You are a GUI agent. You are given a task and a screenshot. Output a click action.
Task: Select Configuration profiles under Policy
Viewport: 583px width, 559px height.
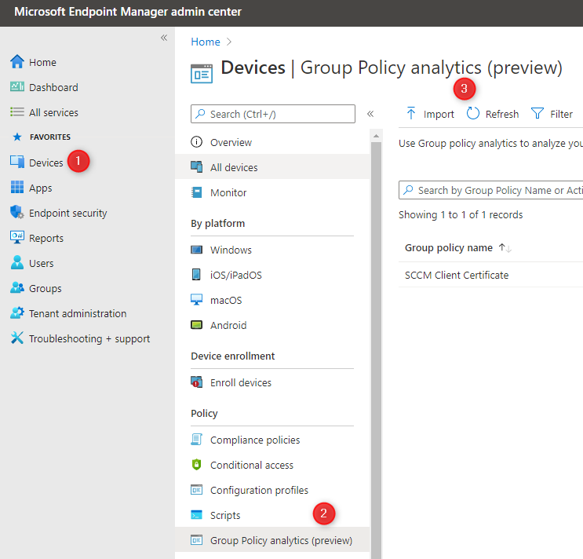pos(259,490)
